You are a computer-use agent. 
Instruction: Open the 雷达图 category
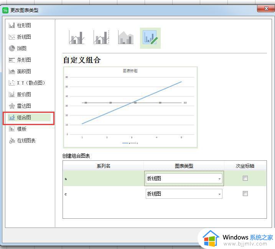pos(24,106)
